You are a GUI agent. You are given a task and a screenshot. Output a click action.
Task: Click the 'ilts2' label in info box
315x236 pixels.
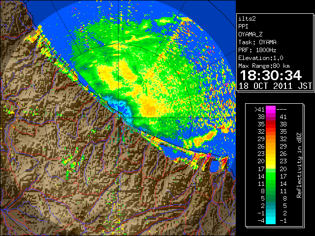tap(247, 19)
